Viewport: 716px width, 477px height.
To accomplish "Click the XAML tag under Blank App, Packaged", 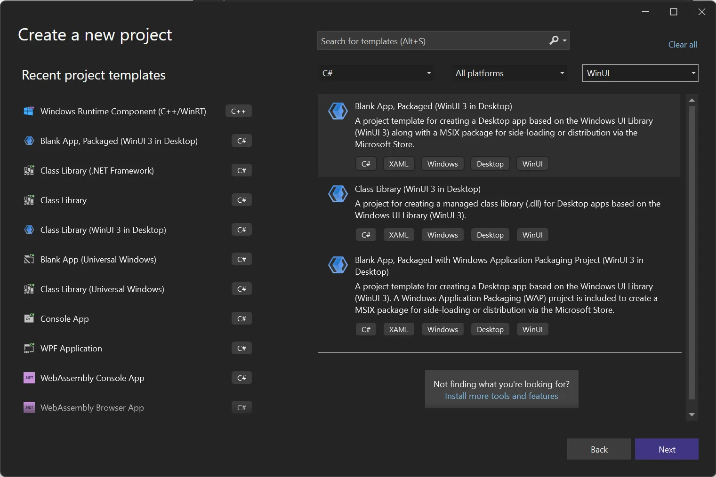I will pyautogui.click(x=398, y=164).
